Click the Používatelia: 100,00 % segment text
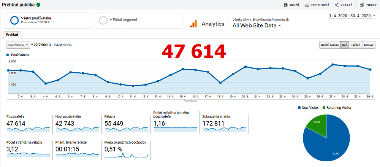Viewport: 380px width, 167px height. 35,22
